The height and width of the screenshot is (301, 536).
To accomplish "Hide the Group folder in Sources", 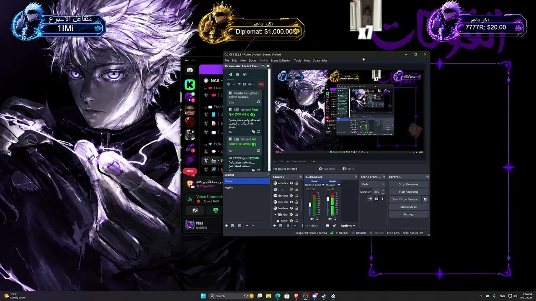I will pos(291,214).
